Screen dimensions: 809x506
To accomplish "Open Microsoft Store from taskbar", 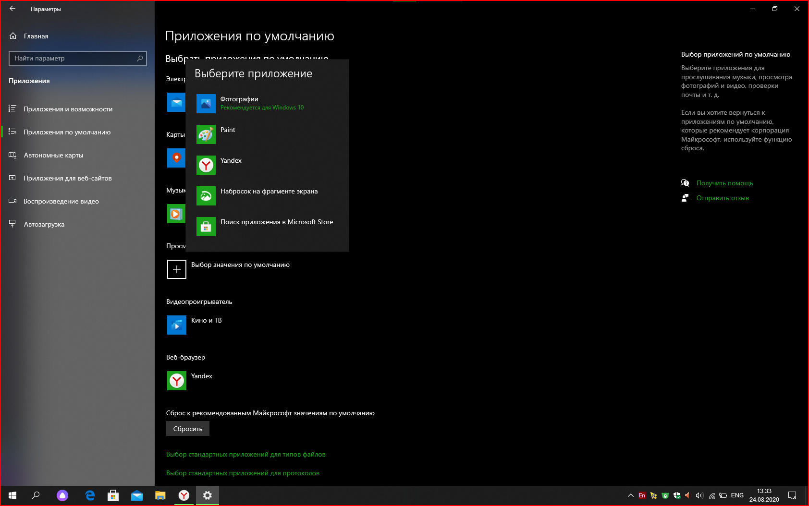I will (113, 495).
